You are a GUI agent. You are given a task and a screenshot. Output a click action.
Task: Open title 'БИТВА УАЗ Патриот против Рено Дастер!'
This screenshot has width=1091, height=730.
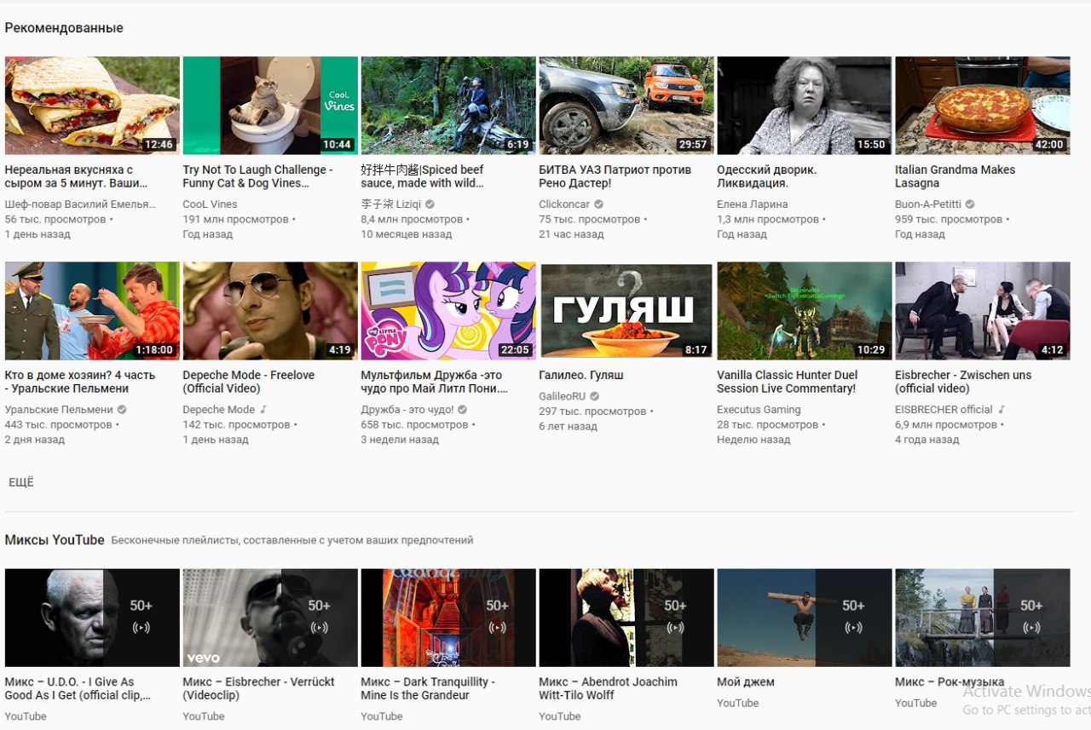point(615,176)
